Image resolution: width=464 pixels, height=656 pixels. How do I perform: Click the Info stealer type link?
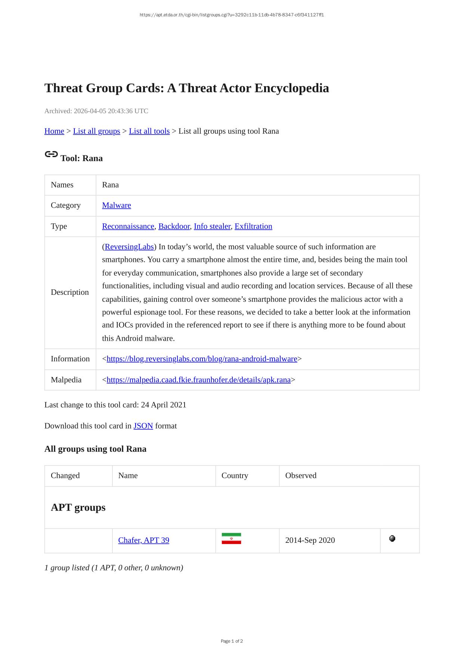click(212, 226)
